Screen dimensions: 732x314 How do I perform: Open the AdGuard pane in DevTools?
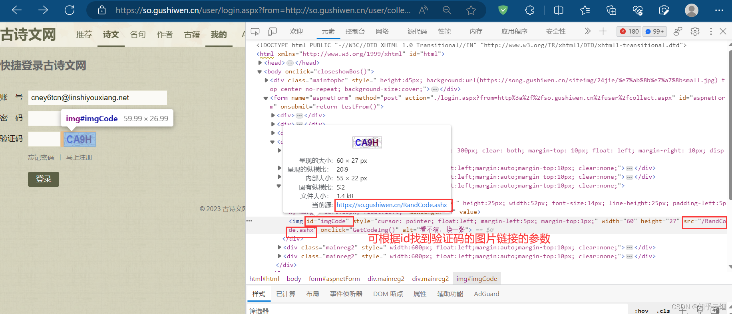coord(486,294)
